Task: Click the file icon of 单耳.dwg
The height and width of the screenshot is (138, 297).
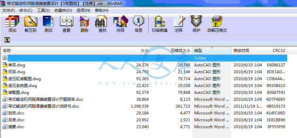Action: click(x=5, y=65)
